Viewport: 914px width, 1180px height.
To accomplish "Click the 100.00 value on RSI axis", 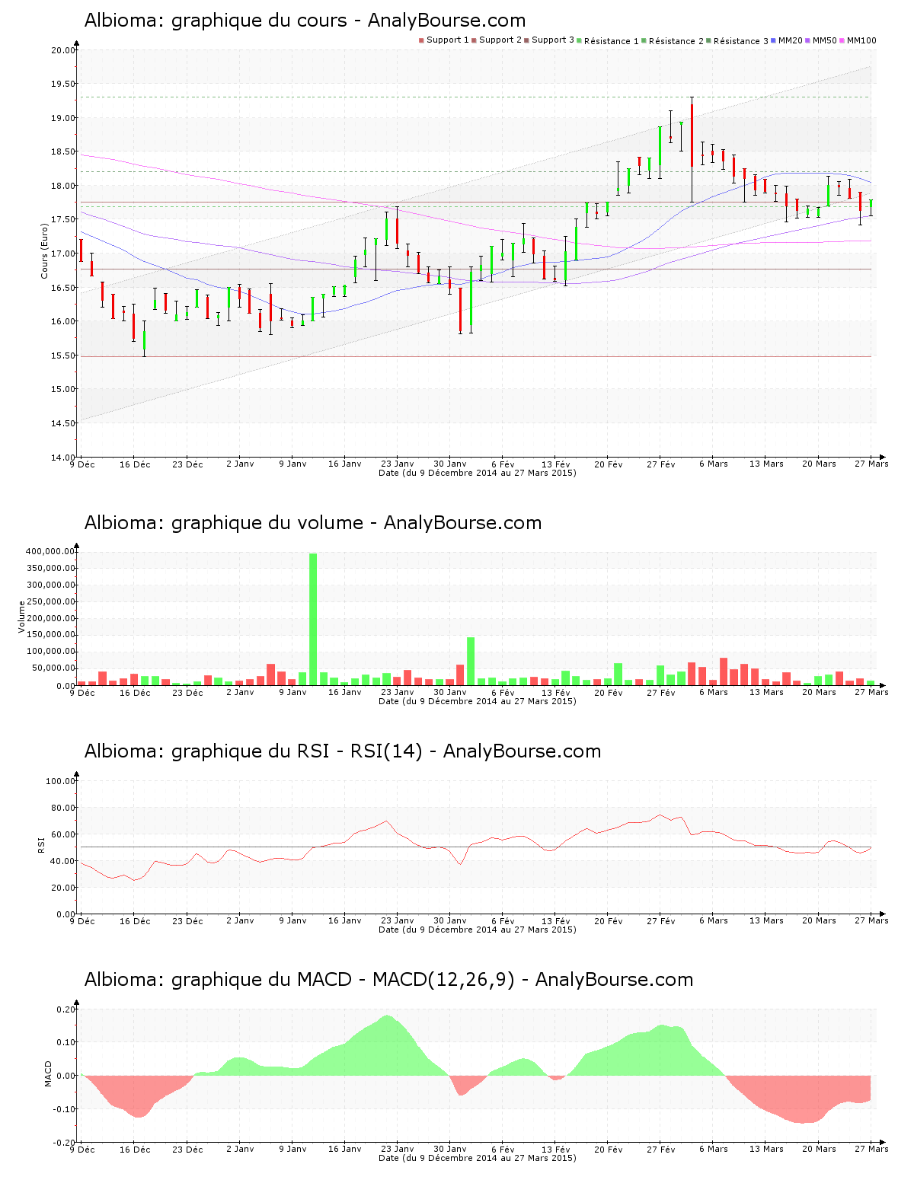I will pyautogui.click(x=61, y=781).
